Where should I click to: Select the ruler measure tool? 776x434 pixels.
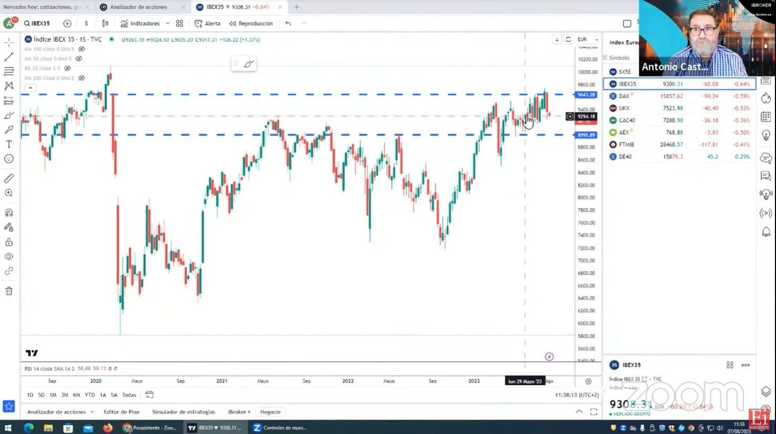point(9,178)
